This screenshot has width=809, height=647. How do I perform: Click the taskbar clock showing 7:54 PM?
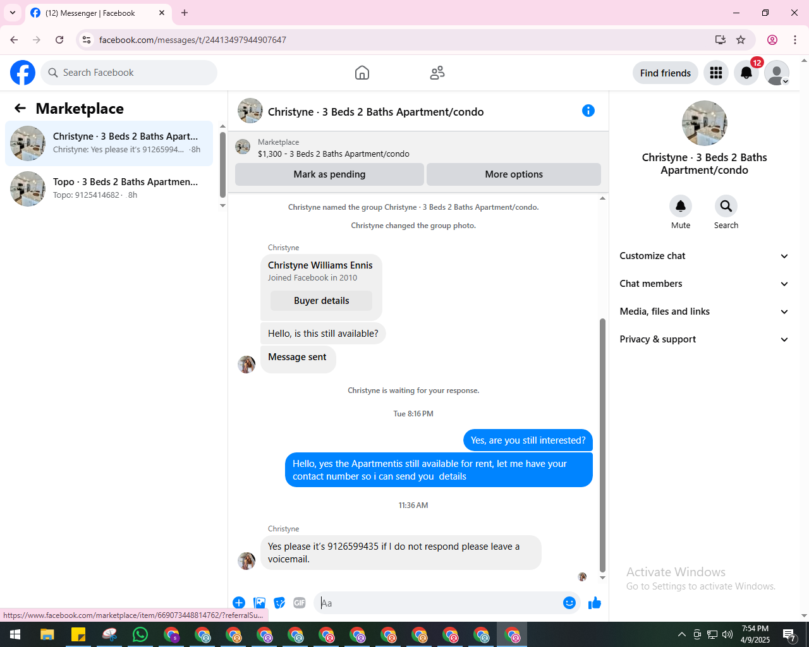pos(755,634)
